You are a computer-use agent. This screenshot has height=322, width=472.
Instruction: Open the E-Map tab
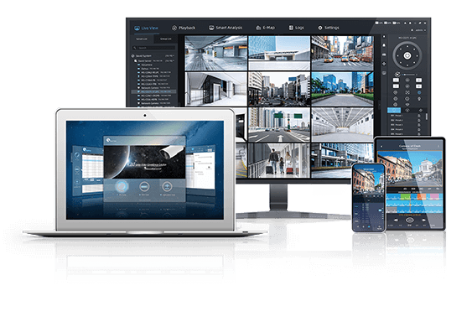click(x=265, y=28)
